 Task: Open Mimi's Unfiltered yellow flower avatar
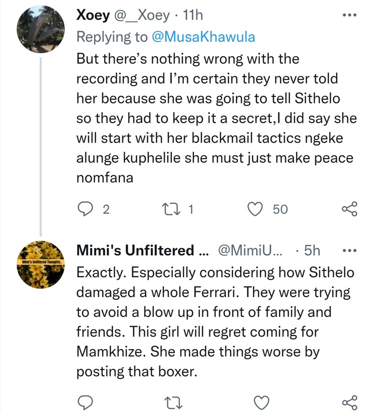point(41,264)
